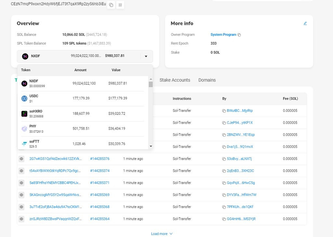Toggle eye preview for transaction 2G7wKG51

pos(21,158)
